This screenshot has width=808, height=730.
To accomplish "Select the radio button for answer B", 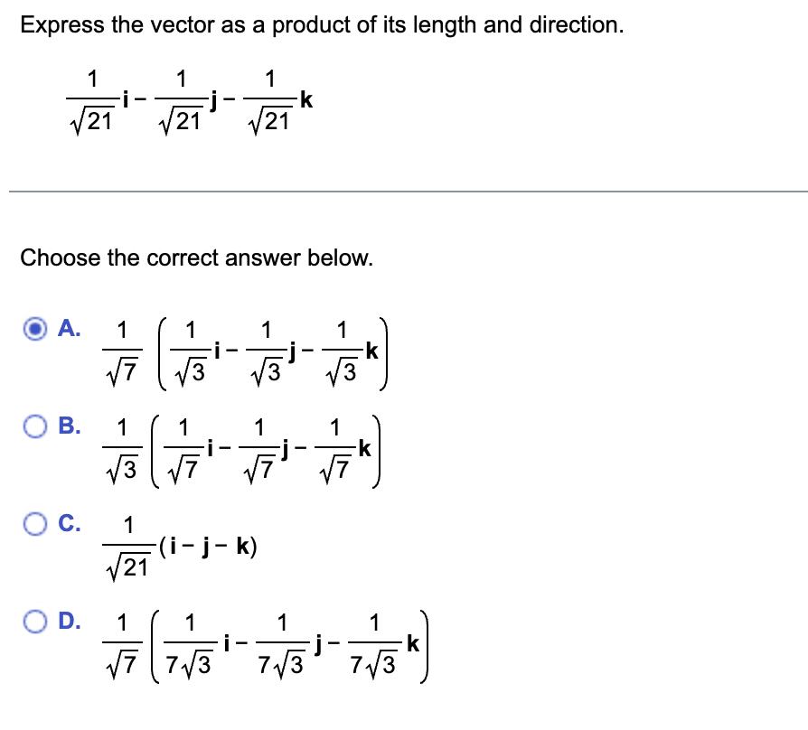I will click(x=34, y=428).
